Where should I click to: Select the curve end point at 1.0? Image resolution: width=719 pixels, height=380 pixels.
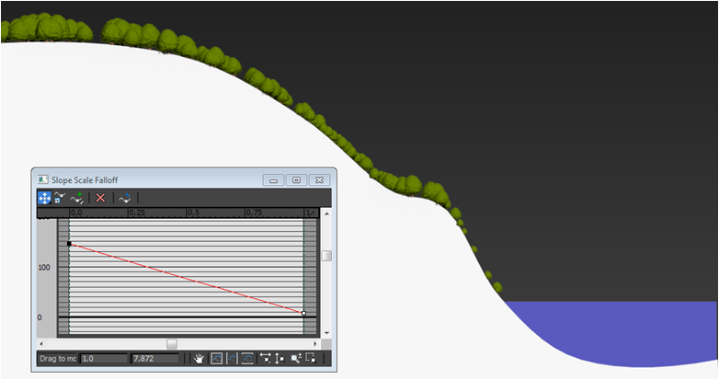tap(303, 313)
